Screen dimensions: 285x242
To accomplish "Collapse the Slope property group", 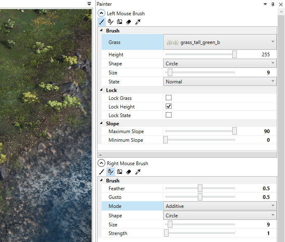I will click(101, 123).
